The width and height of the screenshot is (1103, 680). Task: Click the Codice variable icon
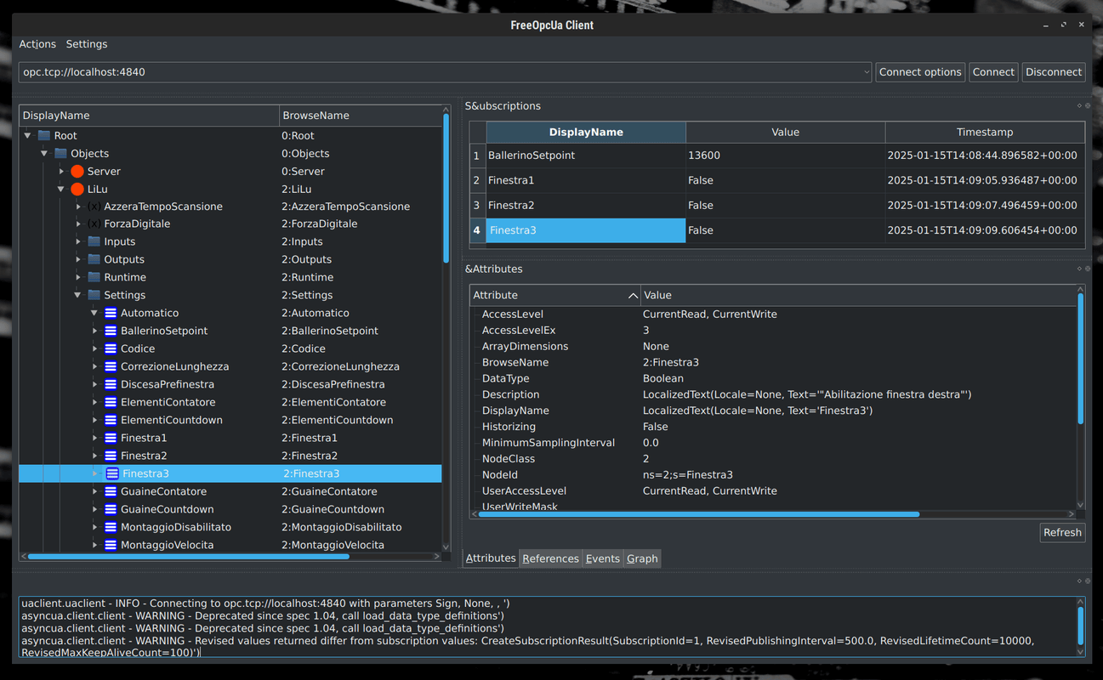coord(111,349)
